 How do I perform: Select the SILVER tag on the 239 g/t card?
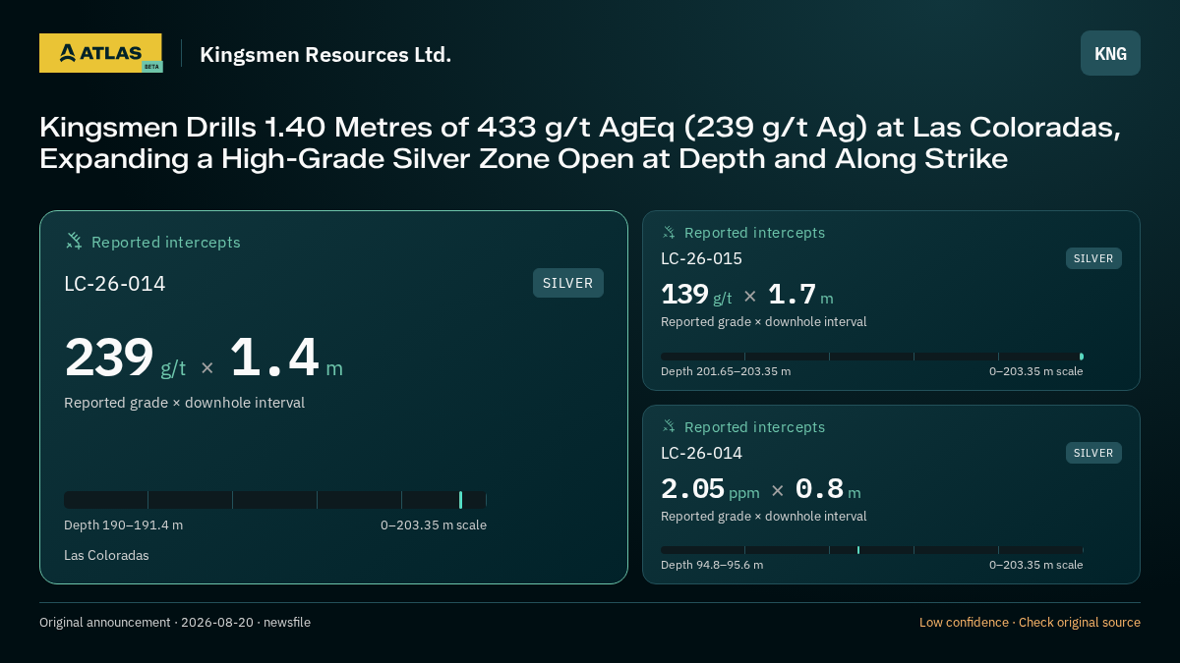[x=568, y=283]
